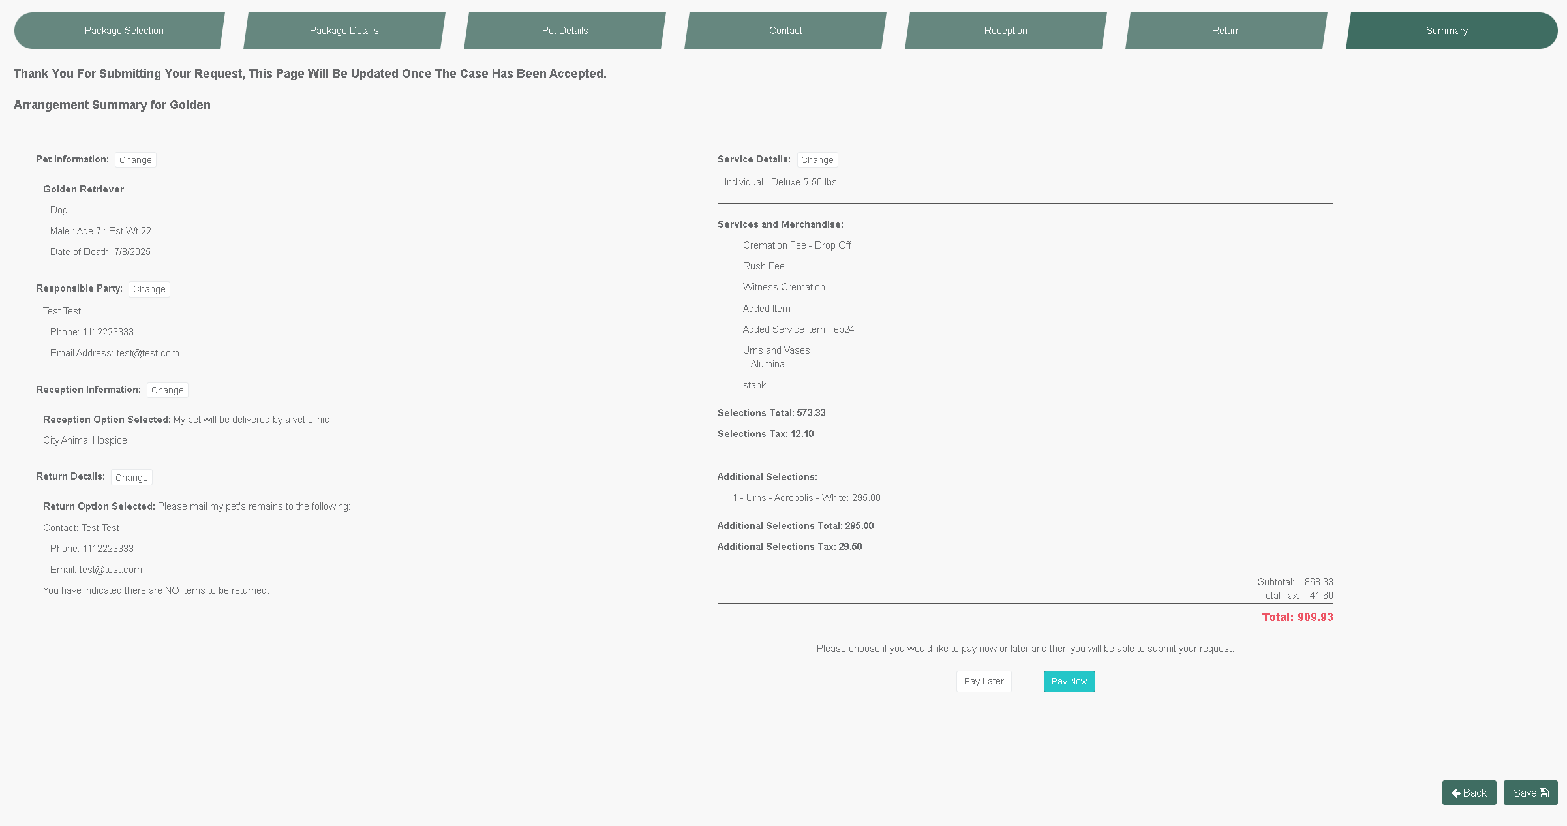
Task: Jump to the Return step
Action: tap(1226, 31)
